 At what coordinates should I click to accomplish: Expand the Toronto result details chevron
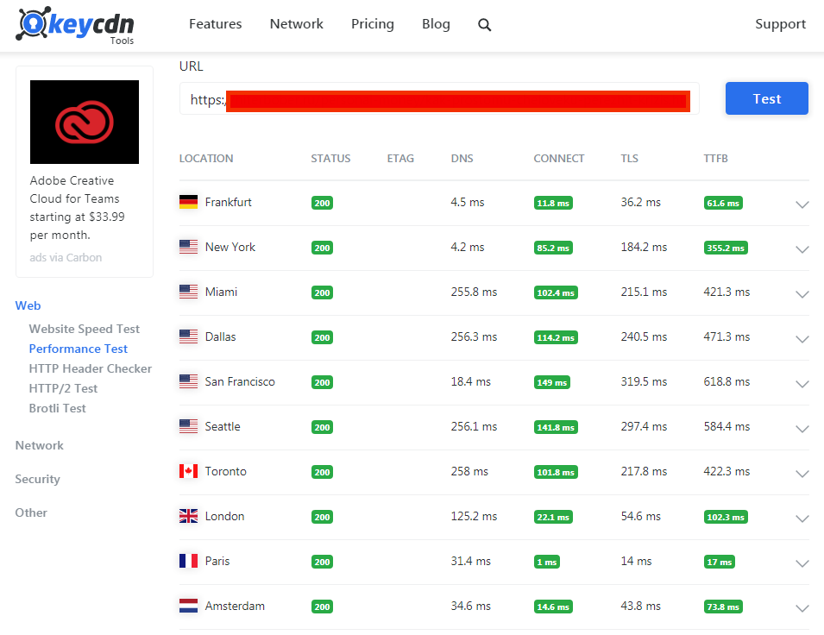802,474
